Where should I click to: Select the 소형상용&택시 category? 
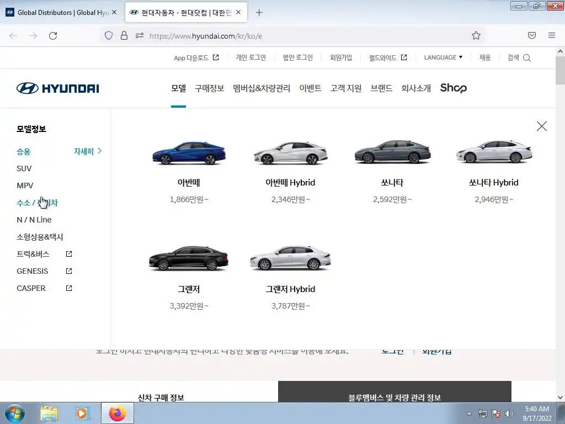[40, 237]
